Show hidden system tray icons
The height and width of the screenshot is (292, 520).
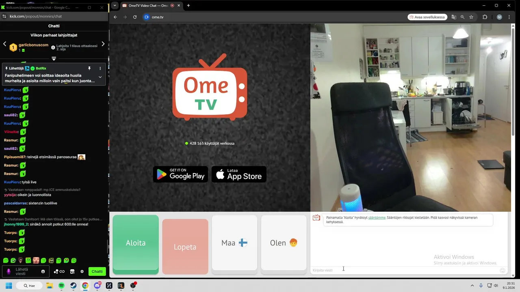coord(472,286)
